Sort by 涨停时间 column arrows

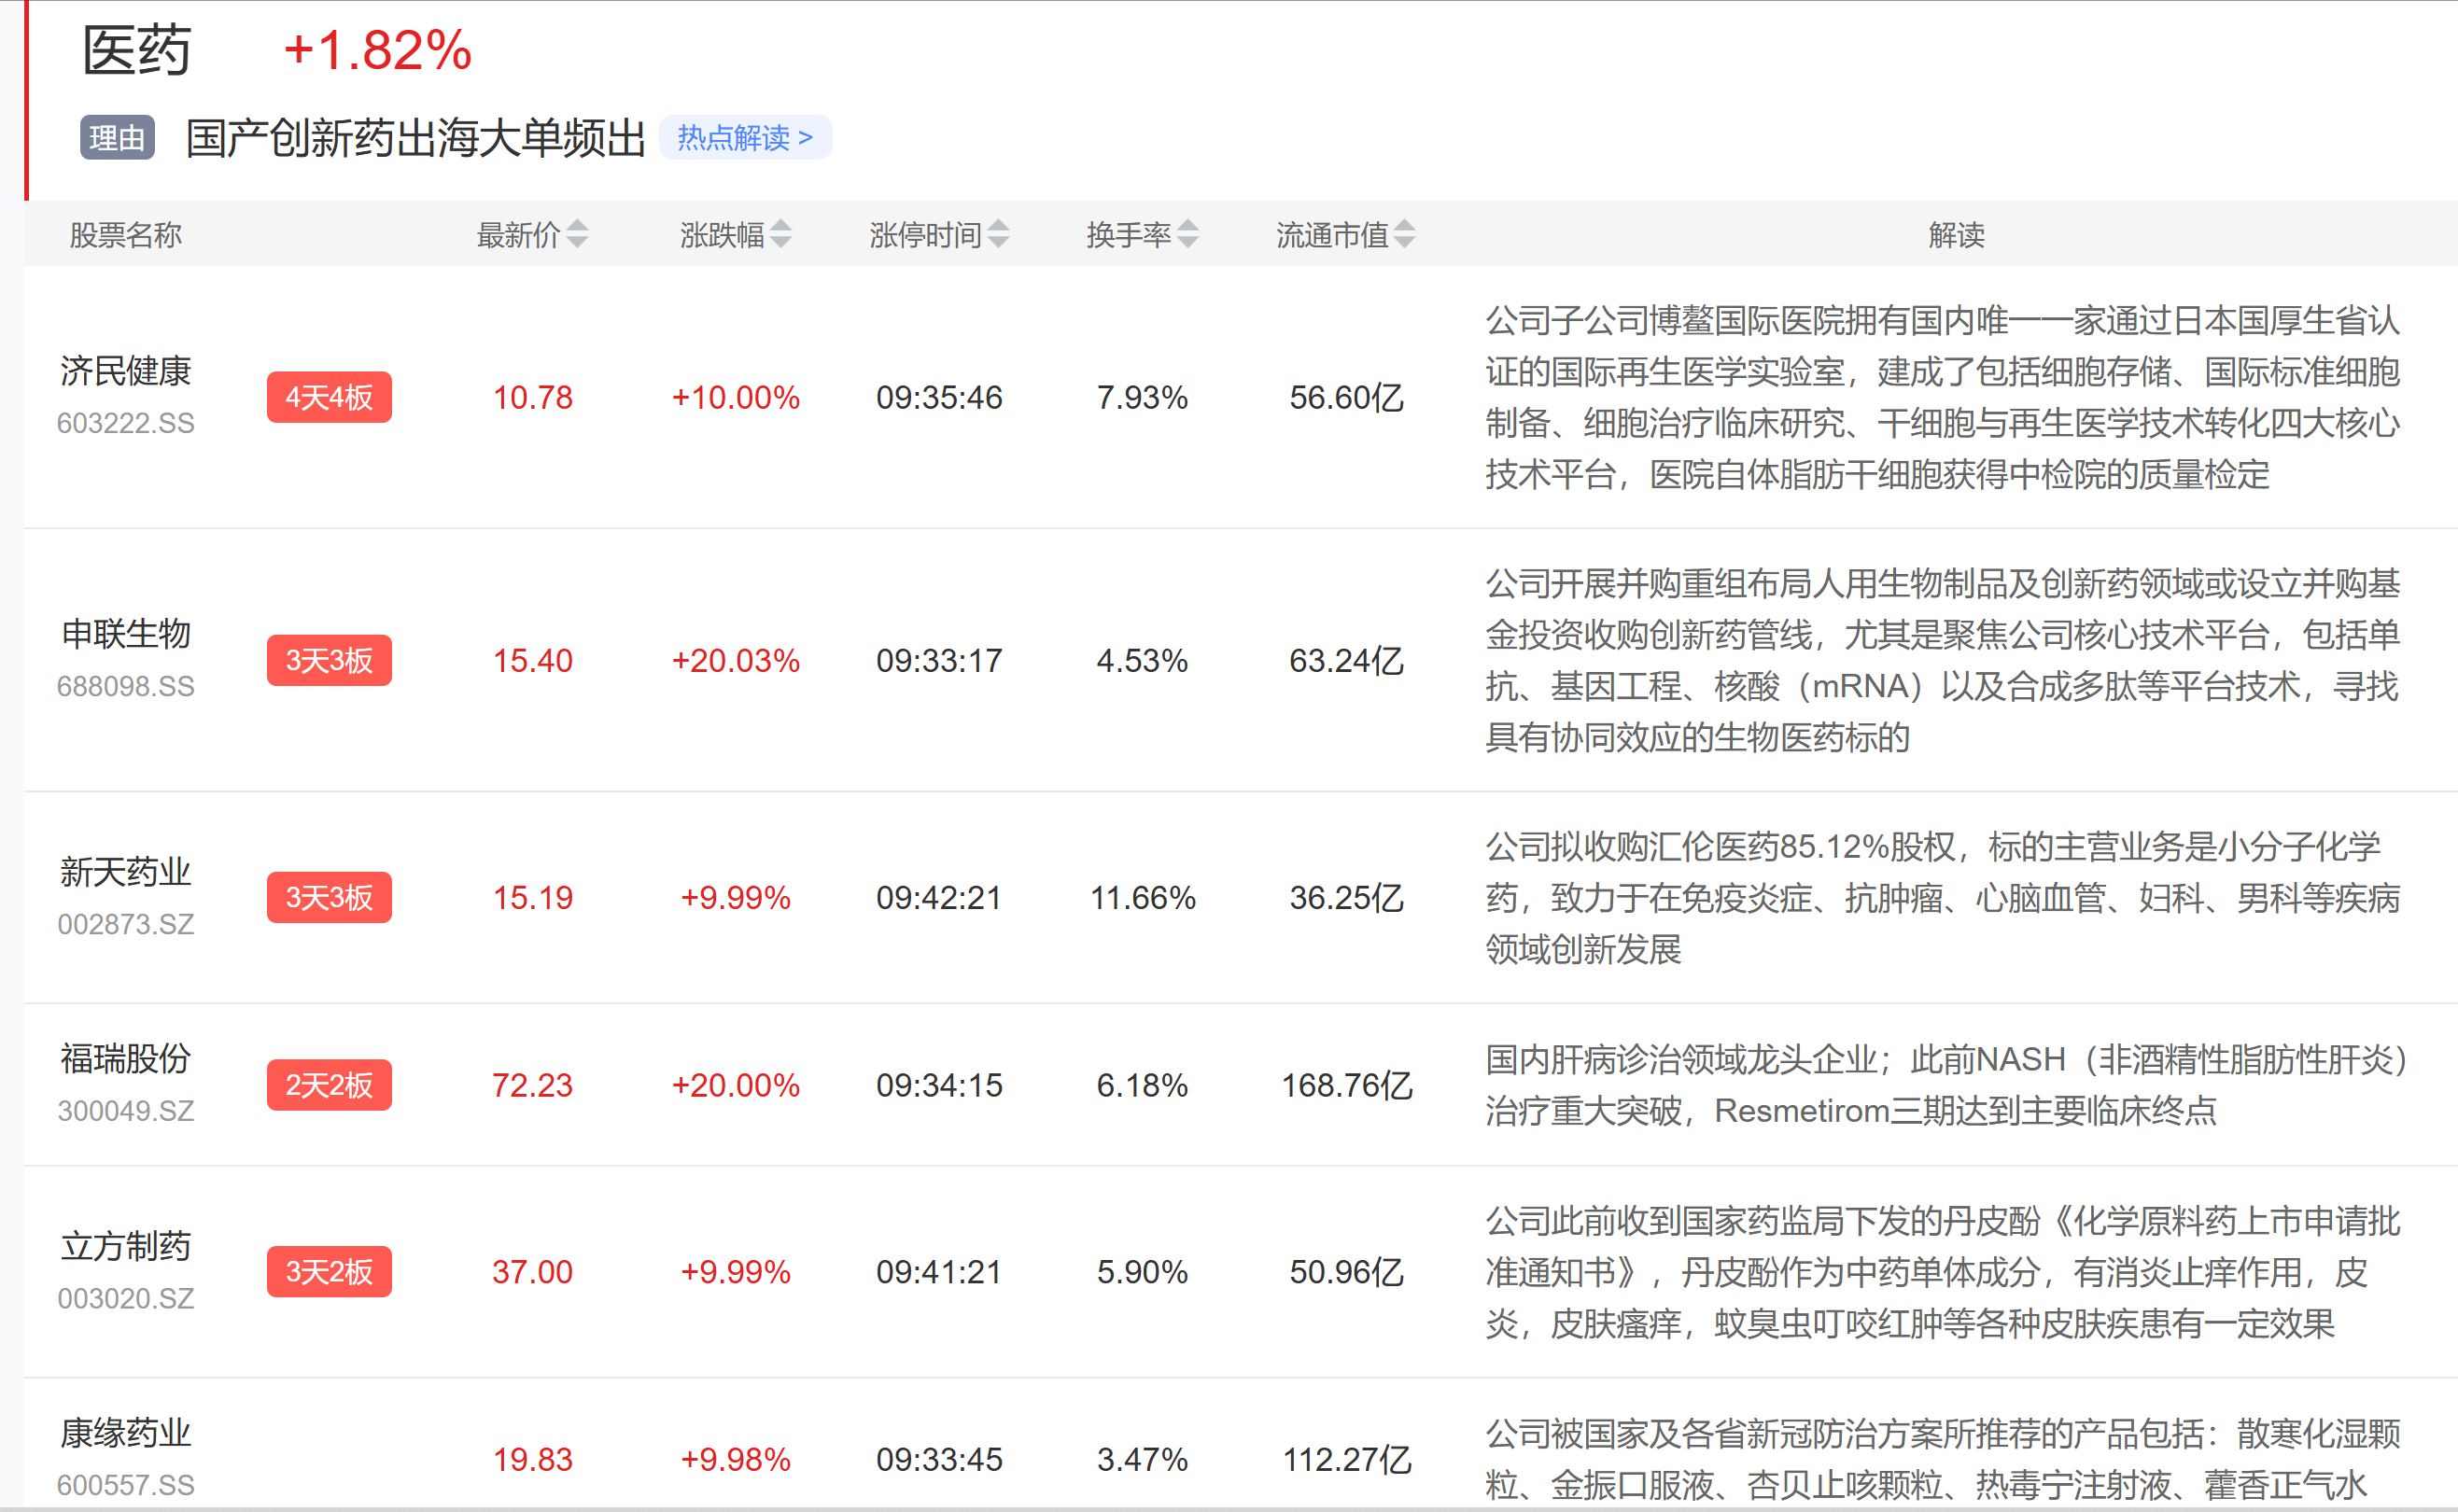(x=998, y=235)
